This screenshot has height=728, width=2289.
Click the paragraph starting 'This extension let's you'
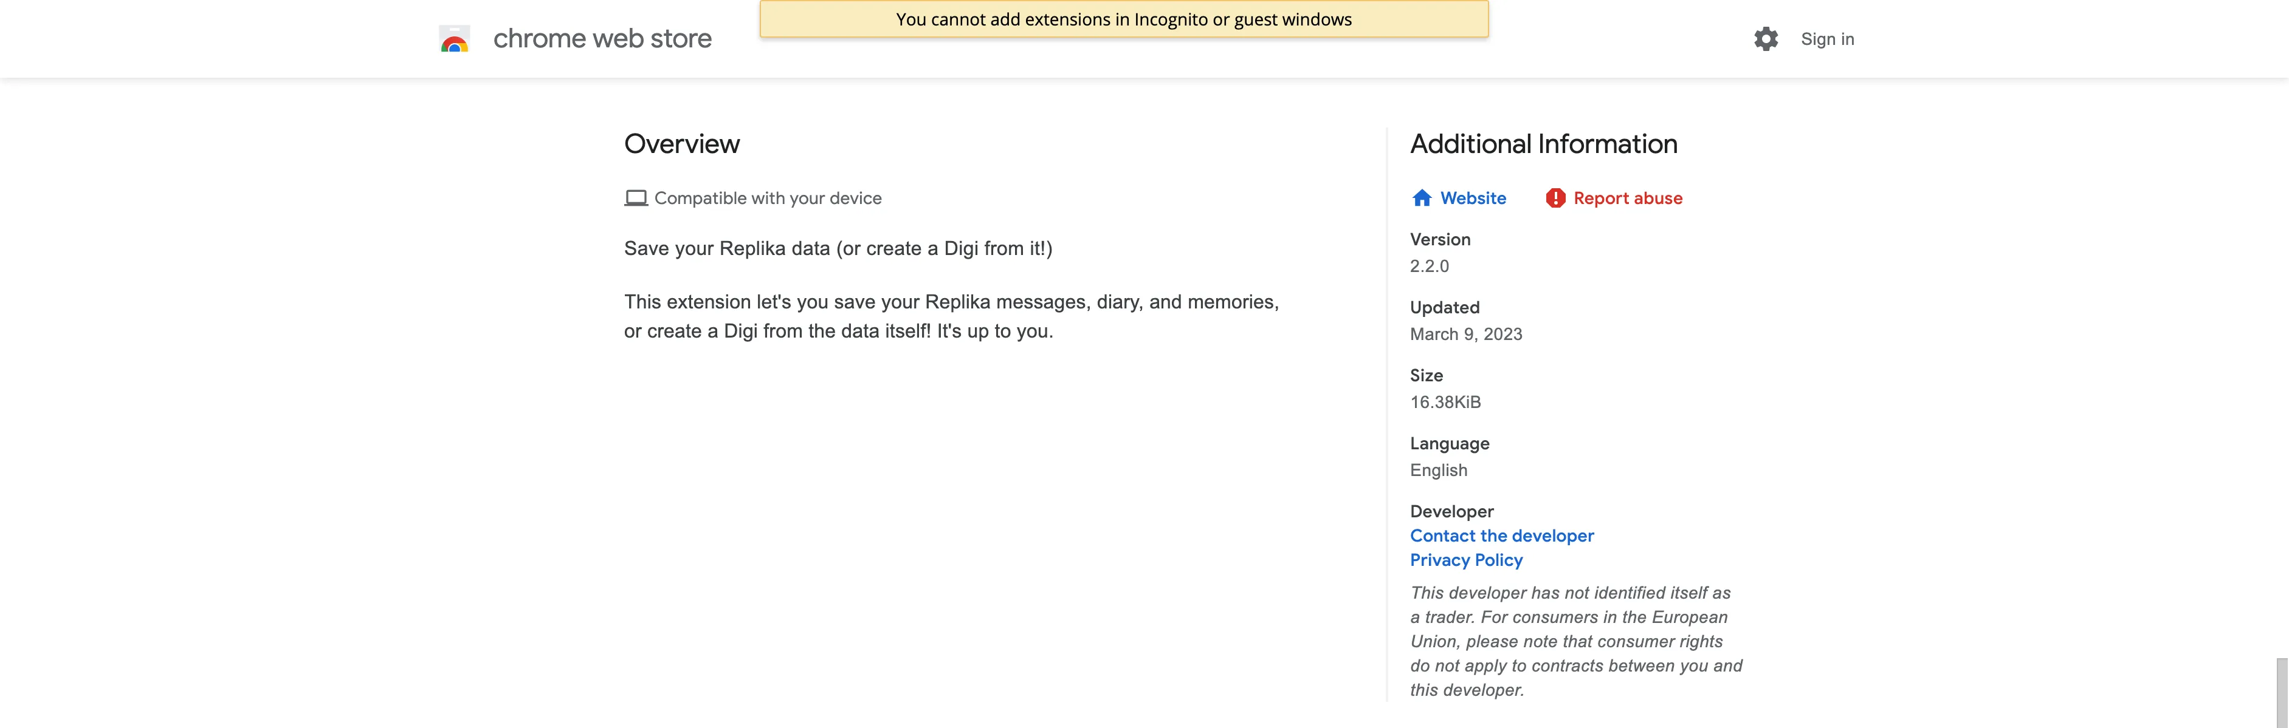pyautogui.click(x=952, y=316)
